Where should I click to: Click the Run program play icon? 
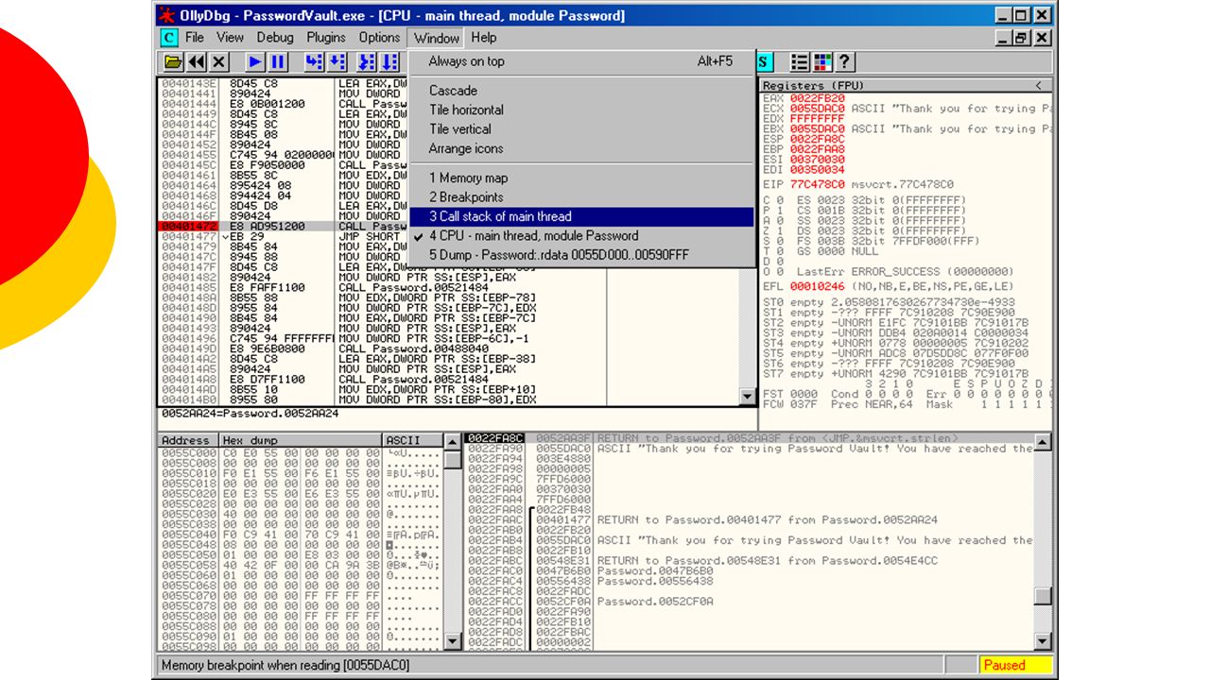click(x=255, y=61)
